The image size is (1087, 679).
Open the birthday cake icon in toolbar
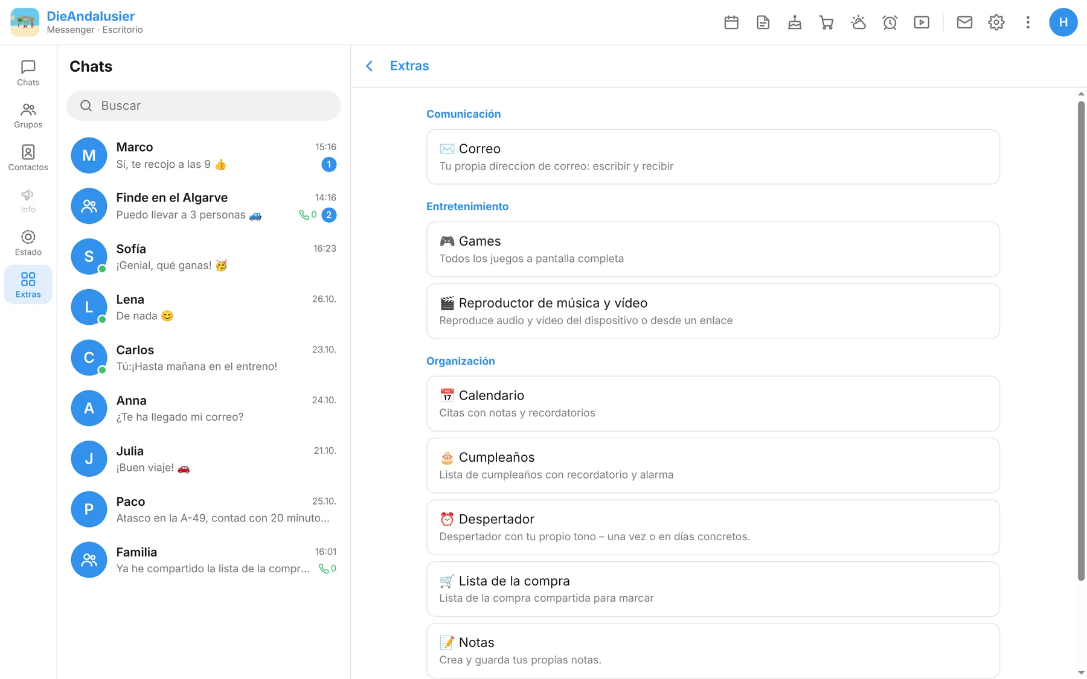point(795,22)
